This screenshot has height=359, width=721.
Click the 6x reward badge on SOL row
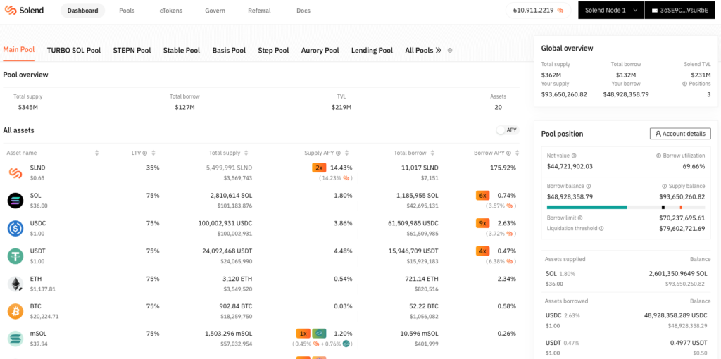[483, 196]
